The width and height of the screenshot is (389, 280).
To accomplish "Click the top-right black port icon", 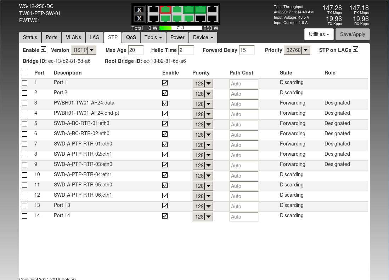I will 212,10.
